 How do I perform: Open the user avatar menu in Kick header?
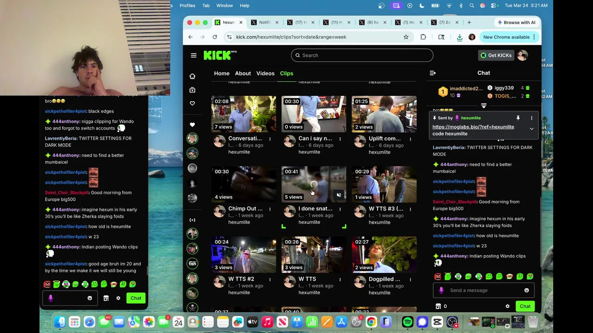pyautogui.click(x=523, y=55)
